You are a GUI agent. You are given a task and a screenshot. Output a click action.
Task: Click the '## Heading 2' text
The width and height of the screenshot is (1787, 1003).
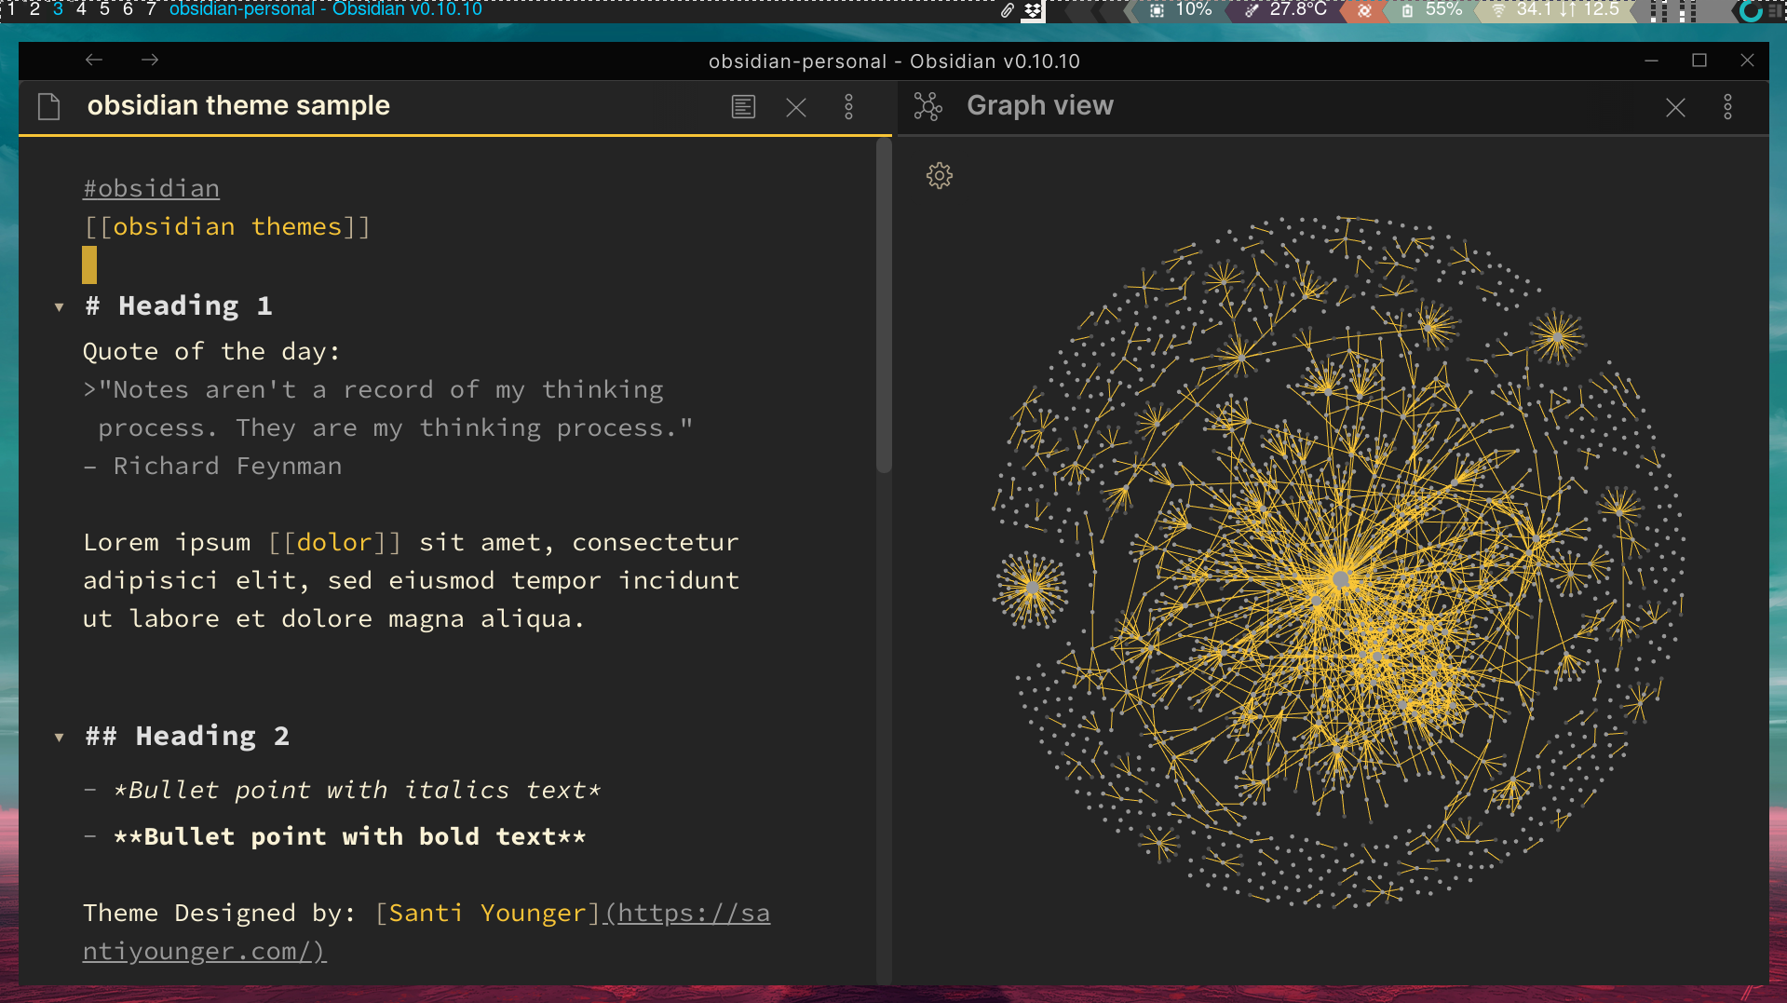click(187, 736)
